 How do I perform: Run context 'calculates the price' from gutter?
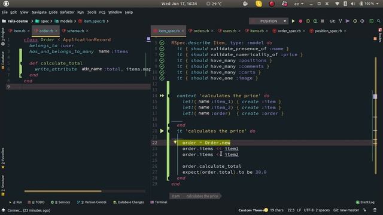[162, 96]
